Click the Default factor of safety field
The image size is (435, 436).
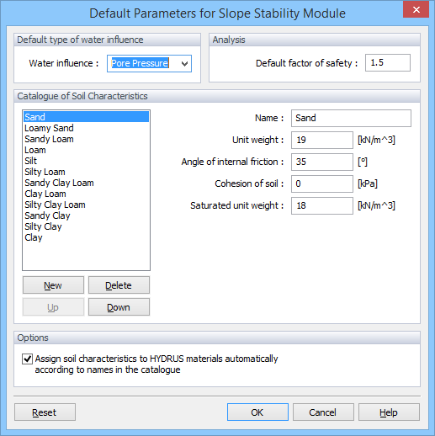pos(388,63)
